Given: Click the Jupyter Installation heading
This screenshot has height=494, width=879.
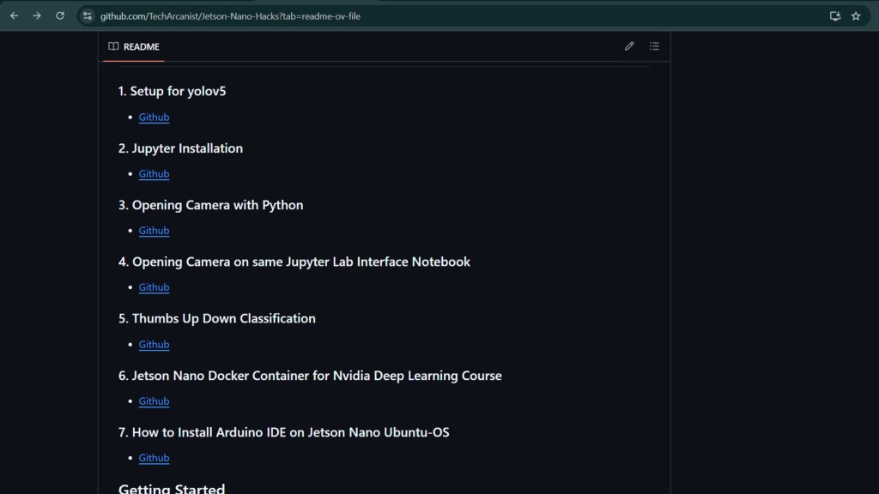Looking at the screenshot, I should click(180, 148).
